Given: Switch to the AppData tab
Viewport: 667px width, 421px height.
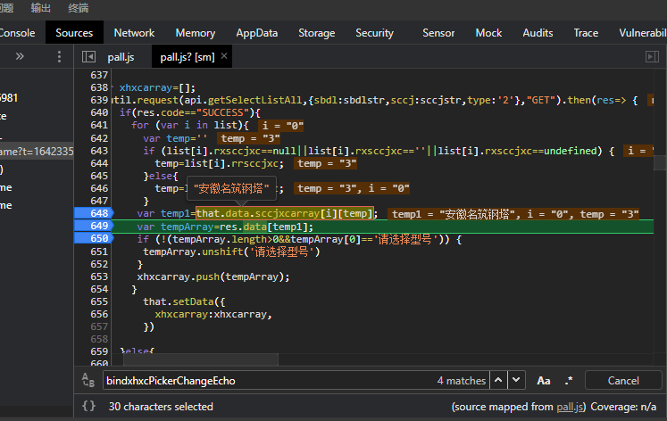Looking at the screenshot, I should tap(257, 33).
